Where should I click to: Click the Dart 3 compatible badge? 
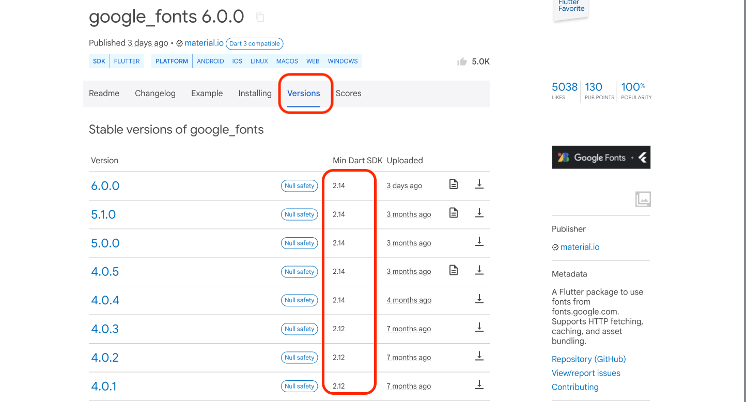click(255, 44)
